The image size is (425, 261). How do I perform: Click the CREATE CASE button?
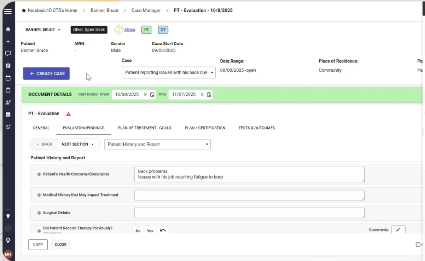[46, 73]
